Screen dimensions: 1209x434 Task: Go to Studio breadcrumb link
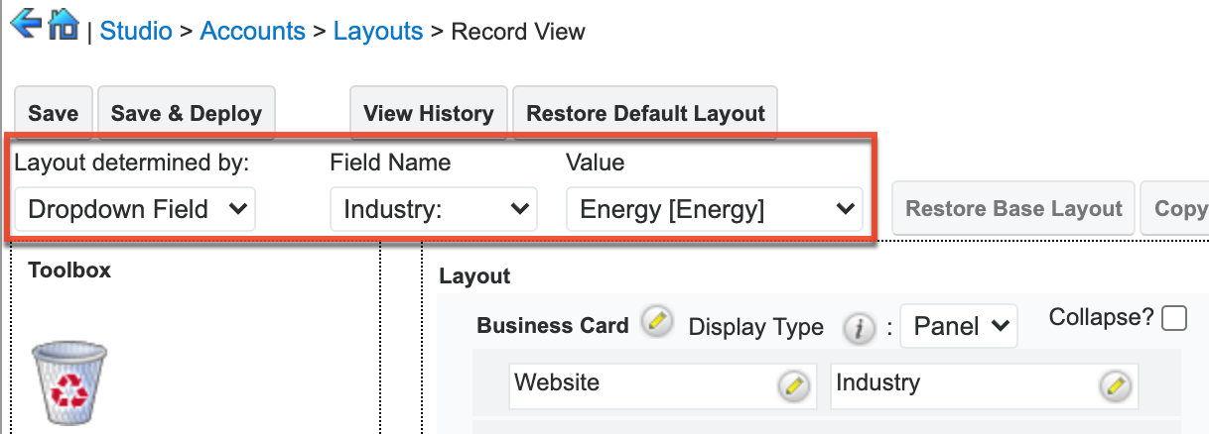(136, 31)
